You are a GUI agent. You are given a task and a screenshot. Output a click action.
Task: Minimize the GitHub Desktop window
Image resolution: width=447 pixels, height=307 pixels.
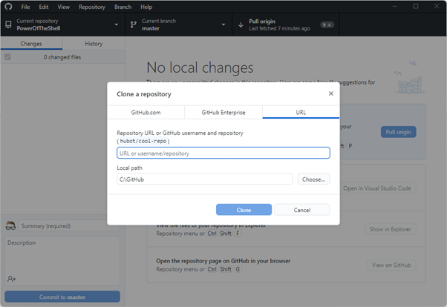pyautogui.click(x=395, y=6)
